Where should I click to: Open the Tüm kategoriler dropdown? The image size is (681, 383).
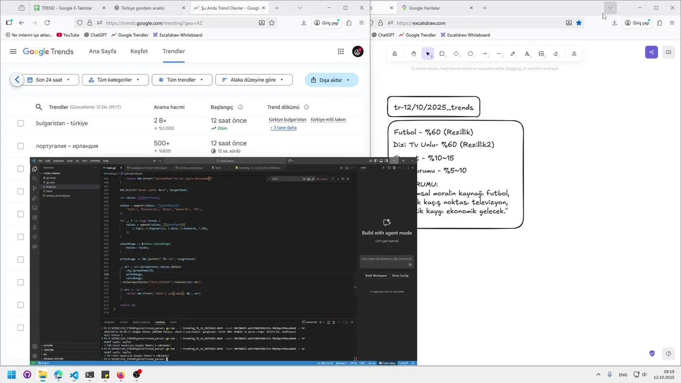pos(114,80)
